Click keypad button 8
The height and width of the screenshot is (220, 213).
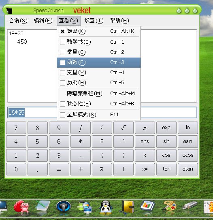[x=38, y=128]
